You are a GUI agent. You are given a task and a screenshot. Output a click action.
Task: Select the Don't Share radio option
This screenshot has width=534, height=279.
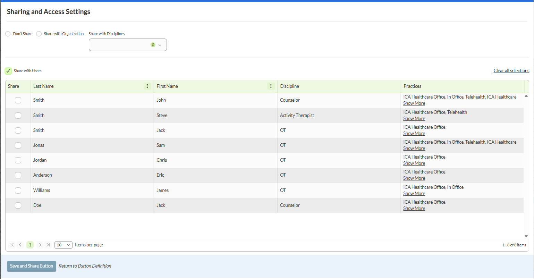8,34
